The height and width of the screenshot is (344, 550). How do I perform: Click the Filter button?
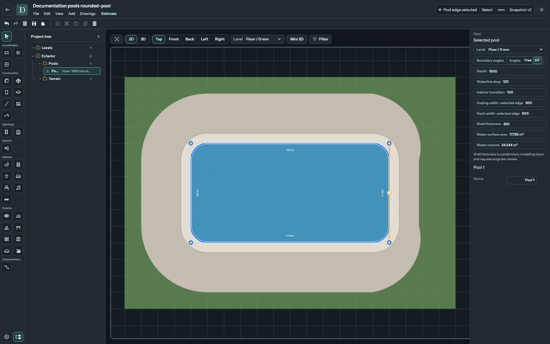320,39
